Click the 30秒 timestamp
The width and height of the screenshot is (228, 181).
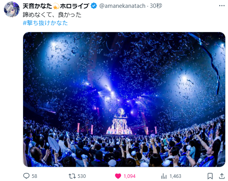pyautogui.click(x=156, y=6)
